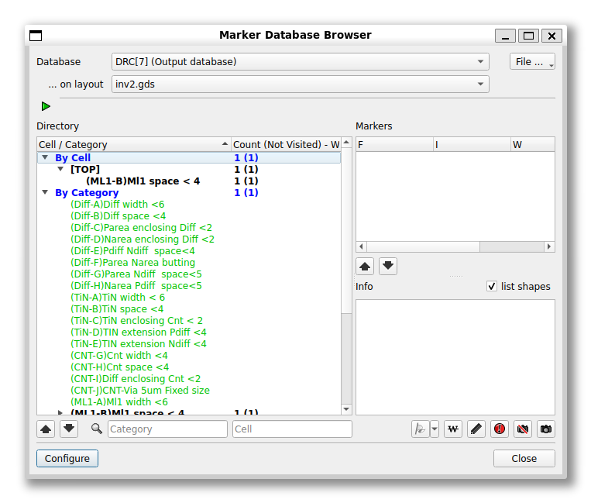This screenshot has height=503, width=591.
Task: Click into the Cell filter field
Action: click(x=292, y=429)
